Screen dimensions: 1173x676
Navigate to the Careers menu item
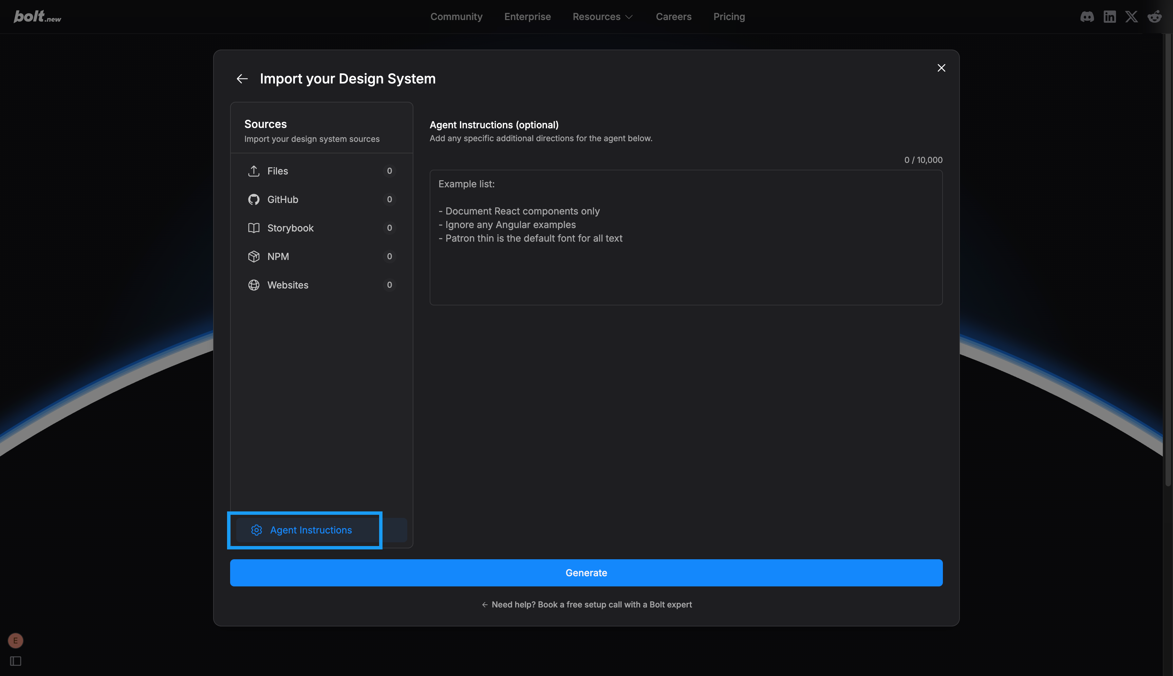tap(673, 16)
